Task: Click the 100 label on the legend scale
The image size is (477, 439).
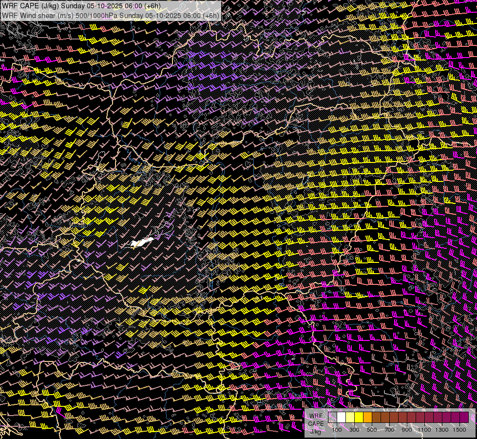Action: 337,430
